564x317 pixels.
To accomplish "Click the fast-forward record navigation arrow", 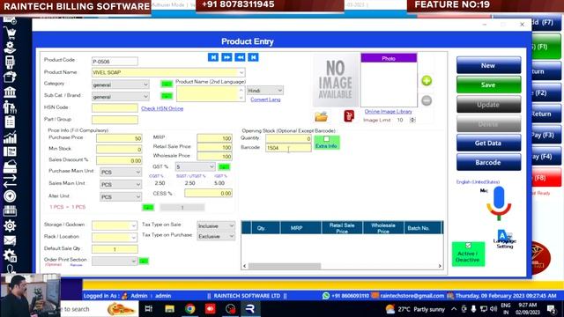I will tap(226, 57).
